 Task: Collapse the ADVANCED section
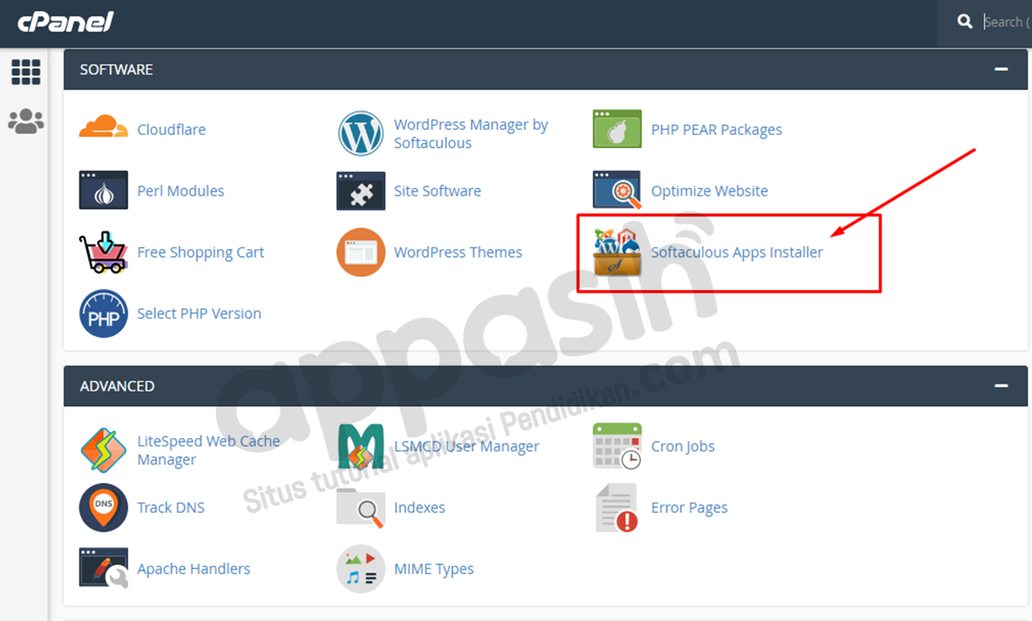(1001, 386)
